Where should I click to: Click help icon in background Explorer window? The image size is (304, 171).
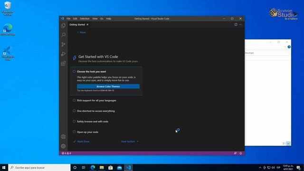coord(289,47)
